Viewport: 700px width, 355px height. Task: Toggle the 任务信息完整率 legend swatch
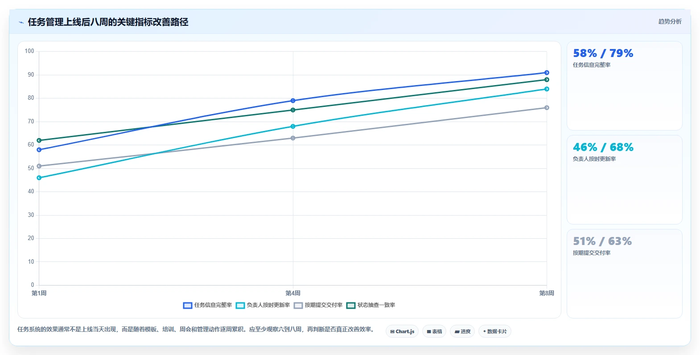point(188,305)
